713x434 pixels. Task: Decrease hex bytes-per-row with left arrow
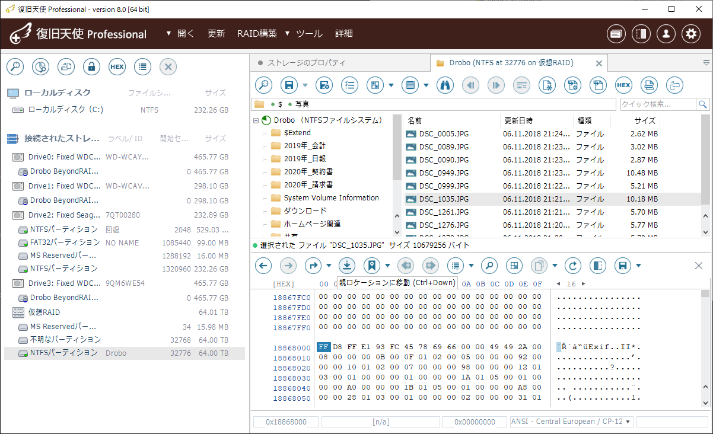[558, 284]
